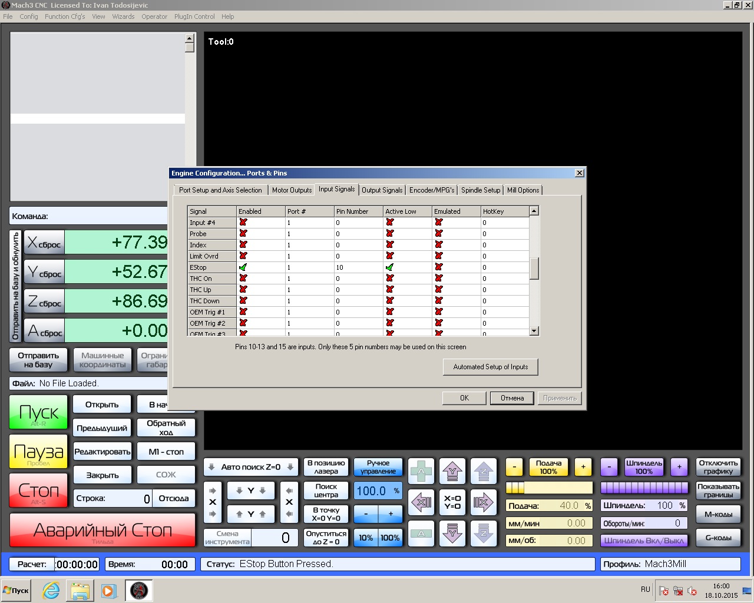
Task: Toggle Probe Enabled cross
Action: click(x=243, y=234)
